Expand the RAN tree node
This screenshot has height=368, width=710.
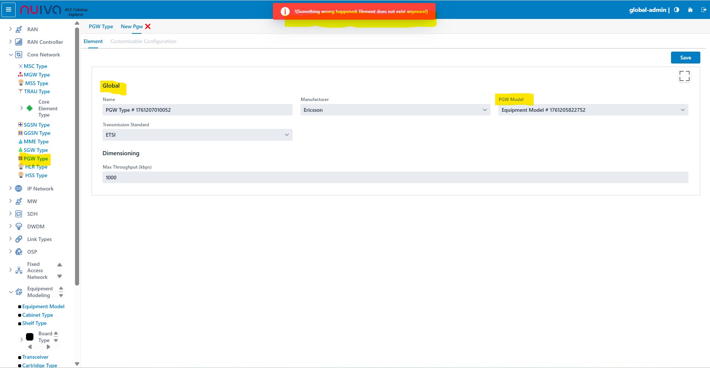(10, 29)
